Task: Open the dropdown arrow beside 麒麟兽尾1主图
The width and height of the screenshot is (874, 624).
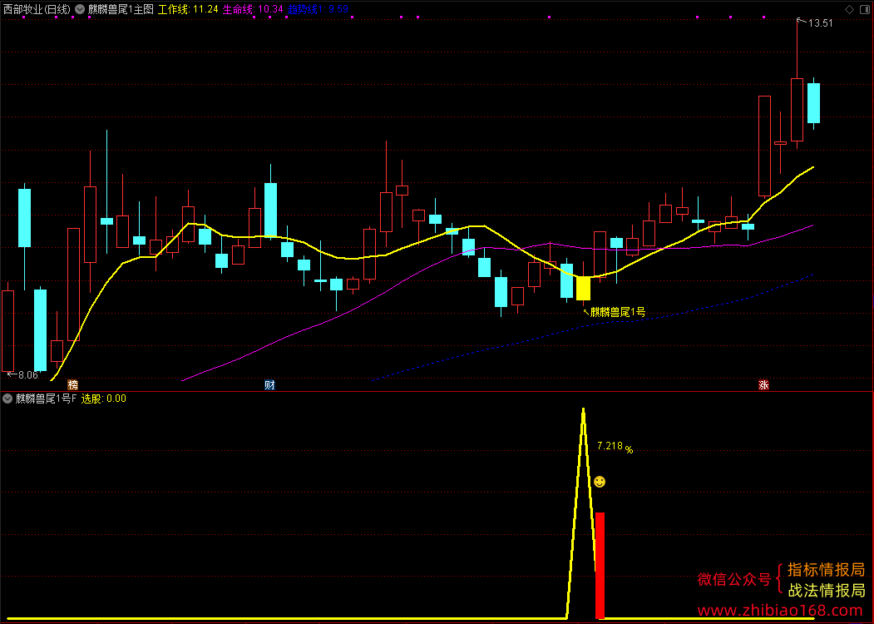Action: pos(80,9)
